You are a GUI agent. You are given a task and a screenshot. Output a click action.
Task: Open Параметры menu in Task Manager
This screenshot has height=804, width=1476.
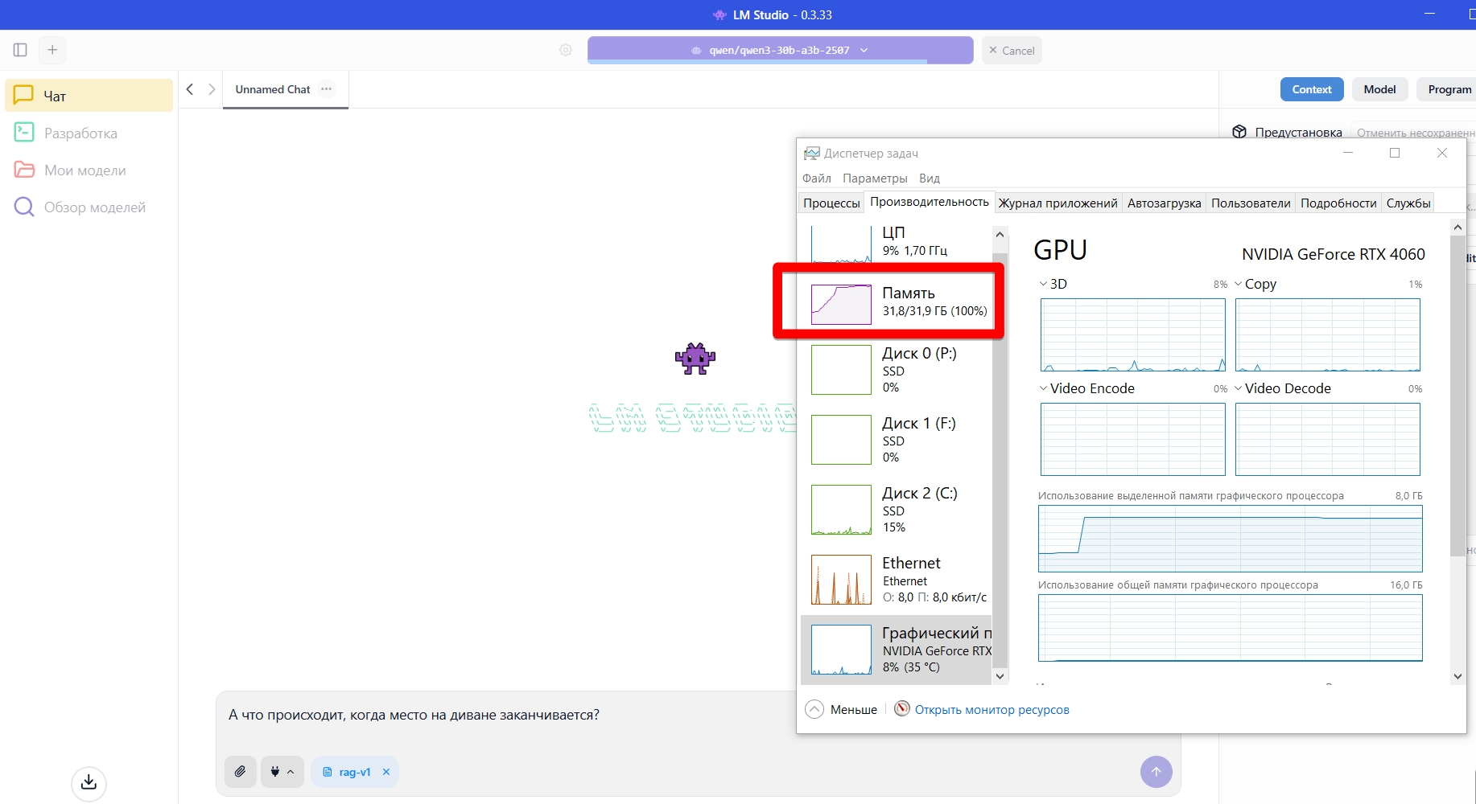pyautogui.click(x=875, y=178)
